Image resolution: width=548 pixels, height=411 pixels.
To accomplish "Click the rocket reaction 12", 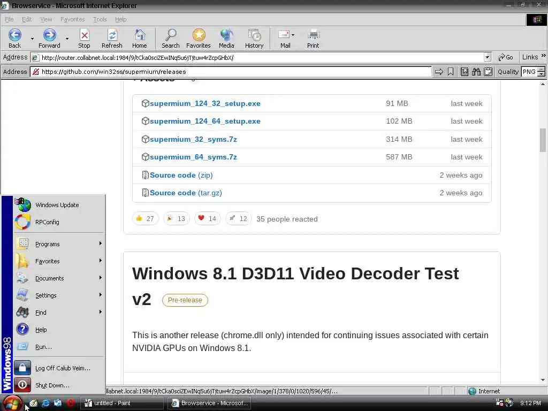I will click(238, 219).
